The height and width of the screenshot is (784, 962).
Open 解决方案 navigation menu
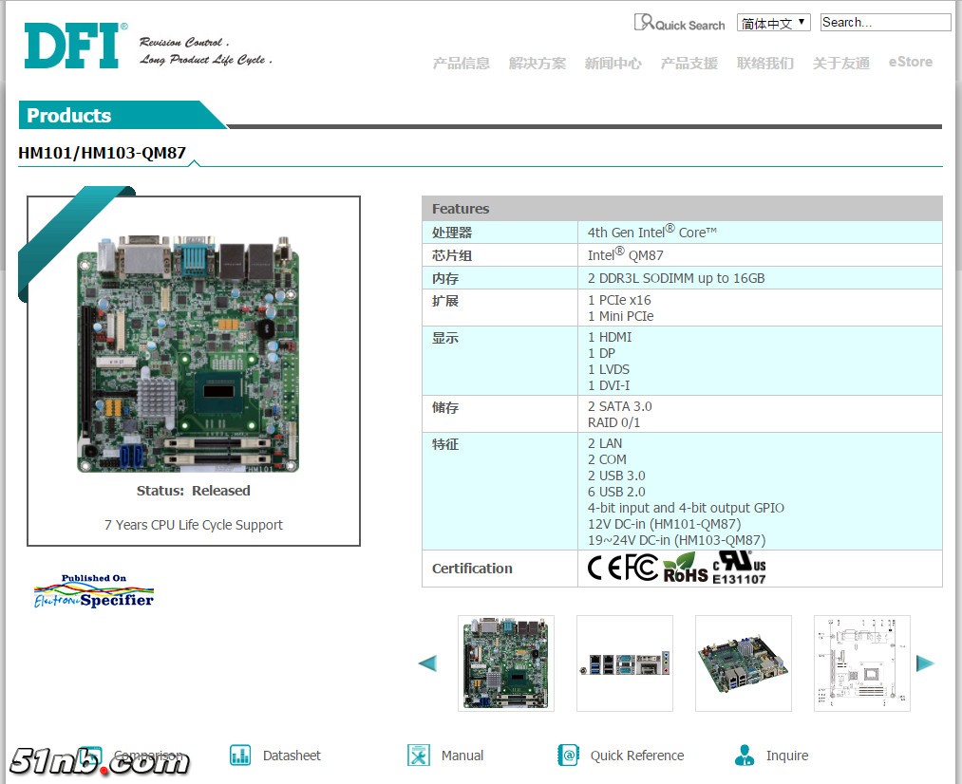point(538,64)
